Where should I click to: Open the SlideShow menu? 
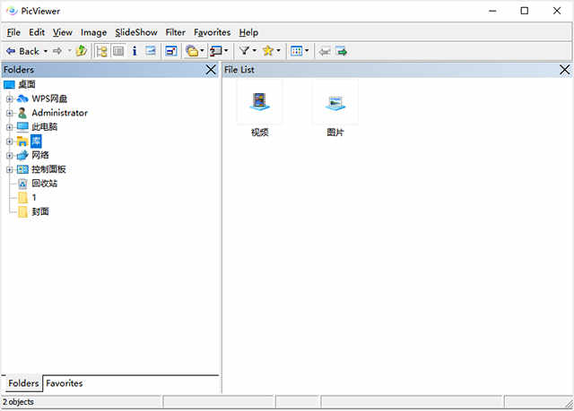click(x=136, y=32)
